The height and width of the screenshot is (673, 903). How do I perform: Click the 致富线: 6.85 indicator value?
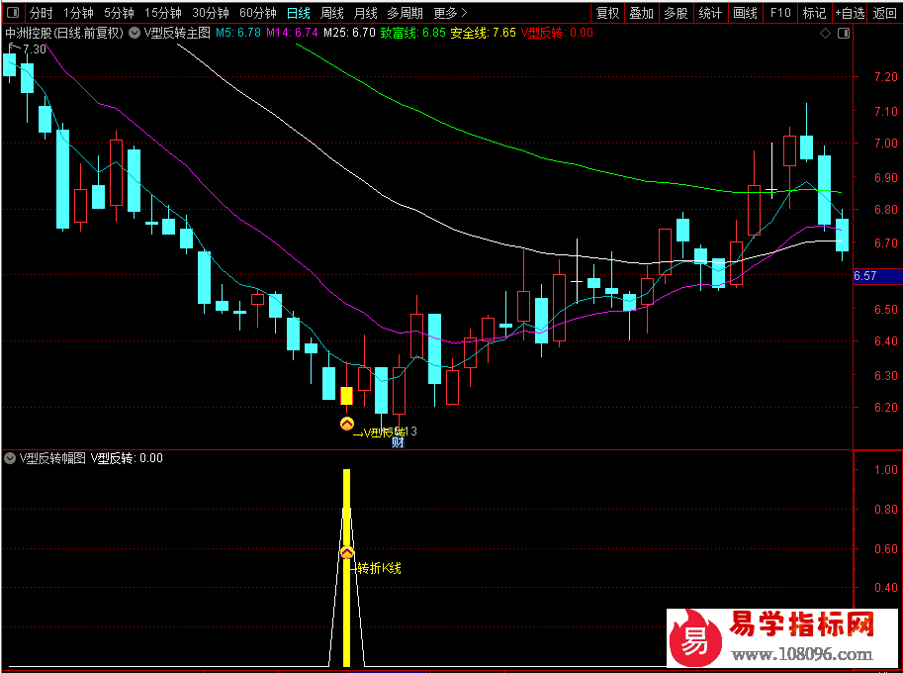(x=412, y=33)
